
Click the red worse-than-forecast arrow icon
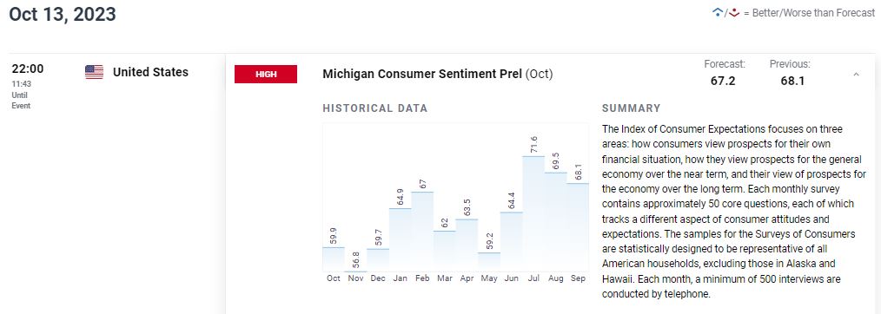pos(733,12)
